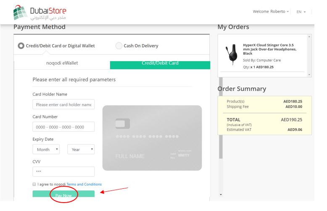
Task: Click the Pay Now button
Action: 63,194
